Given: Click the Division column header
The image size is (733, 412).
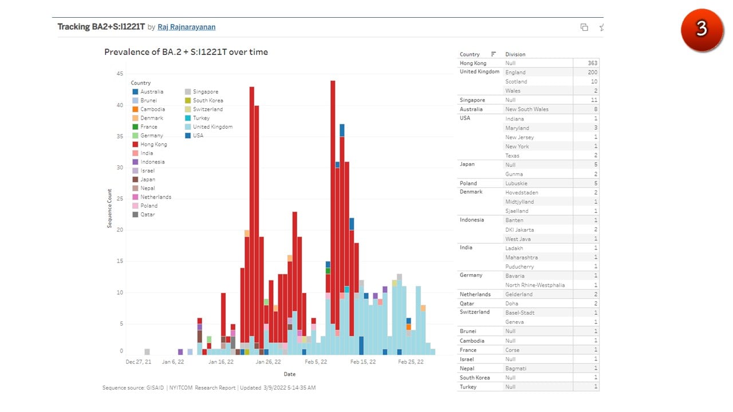Looking at the screenshot, I should pyautogui.click(x=515, y=54).
